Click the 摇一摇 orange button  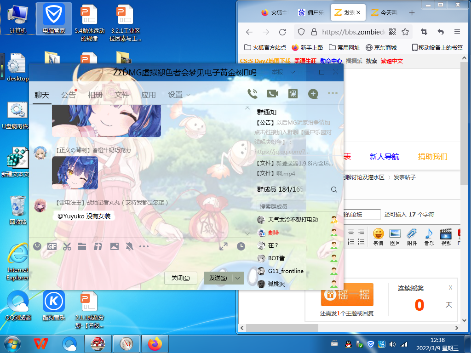tap(347, 295)
